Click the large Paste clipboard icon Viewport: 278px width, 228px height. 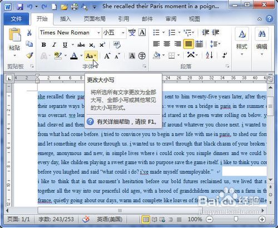[x=14, y=34]
